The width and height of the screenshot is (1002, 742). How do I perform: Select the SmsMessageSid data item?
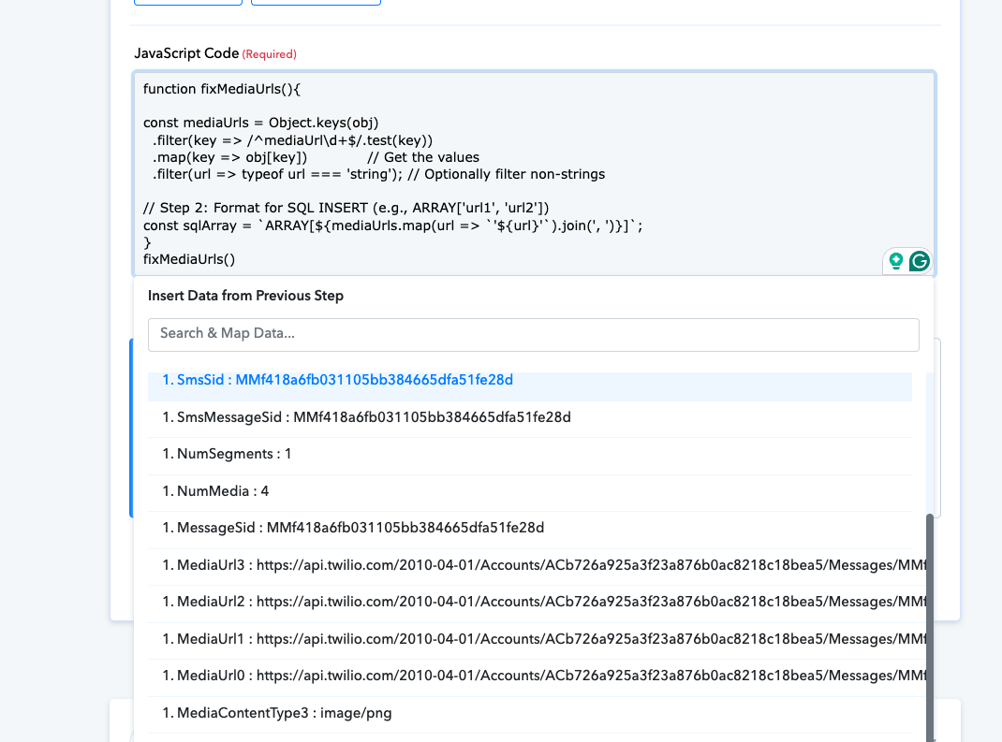530,417
